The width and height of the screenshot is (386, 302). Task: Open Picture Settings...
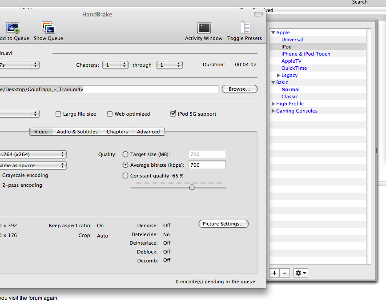point(224,224)
